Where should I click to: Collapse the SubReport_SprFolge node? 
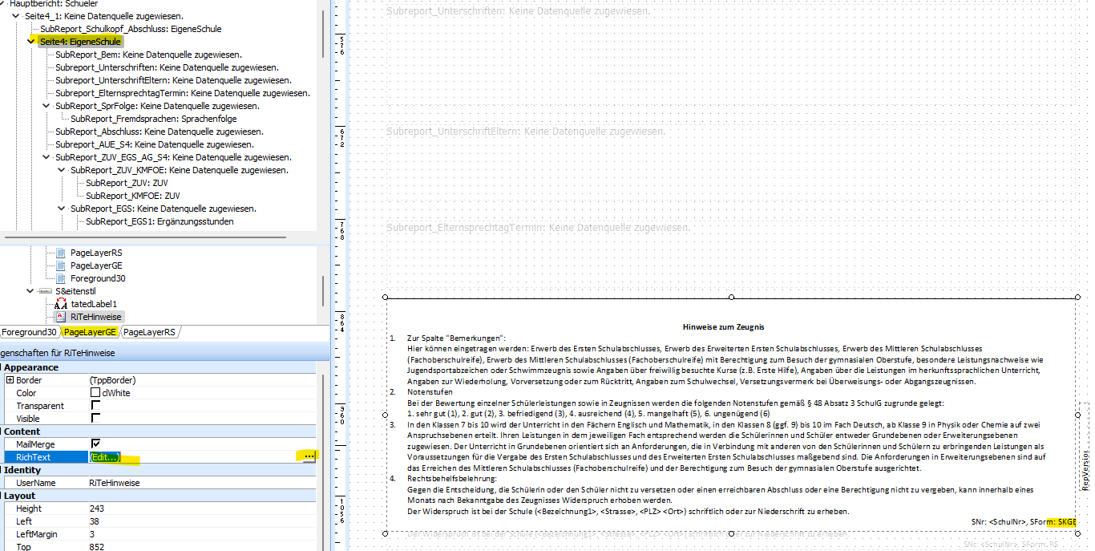tap(47, 106)
